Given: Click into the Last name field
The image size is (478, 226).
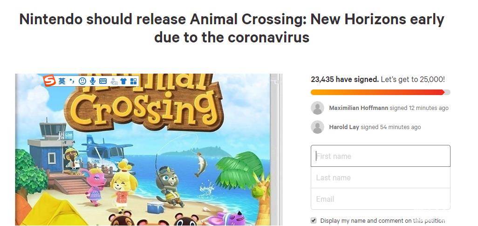Looking at the screenshot, I should click(380, 178).
